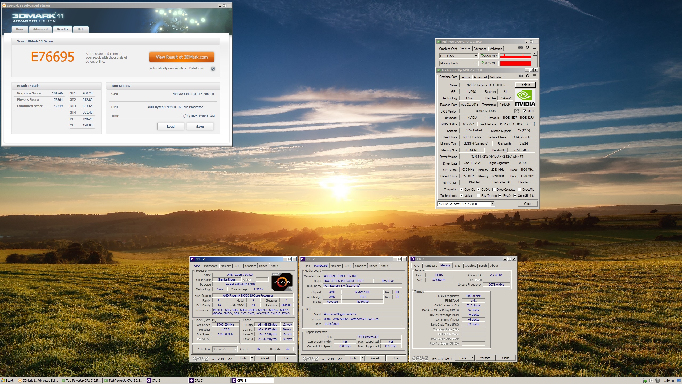This screenshot has width=682, height=384.
Task: Click the Ryzen logo in CPU-Z
Action: pyautogui.click(x=282, y=282)
